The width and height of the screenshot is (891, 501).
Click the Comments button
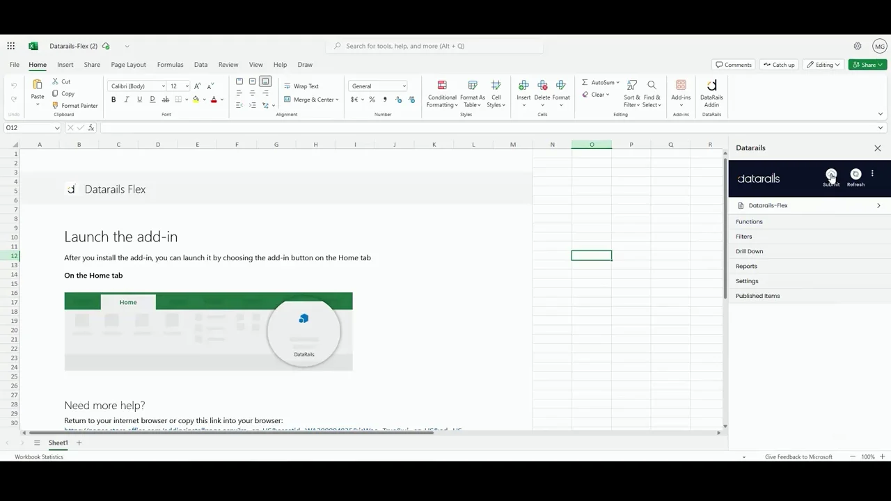734,65
